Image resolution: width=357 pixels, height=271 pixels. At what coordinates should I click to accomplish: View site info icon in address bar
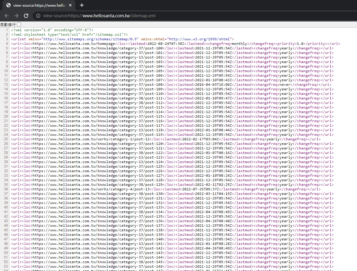click(38, 16)
